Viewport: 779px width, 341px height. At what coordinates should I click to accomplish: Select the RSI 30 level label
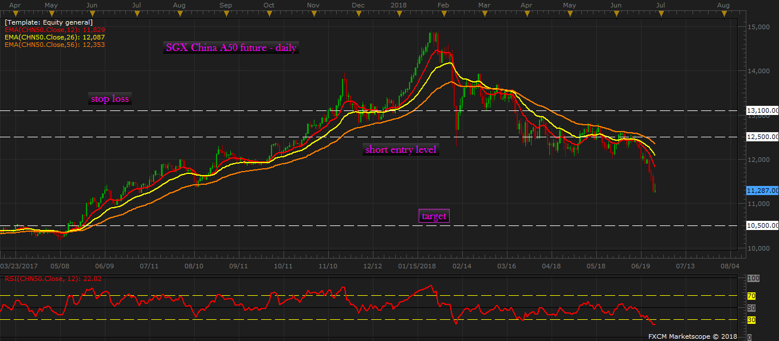pyautogui.click(x=752, y=319)
